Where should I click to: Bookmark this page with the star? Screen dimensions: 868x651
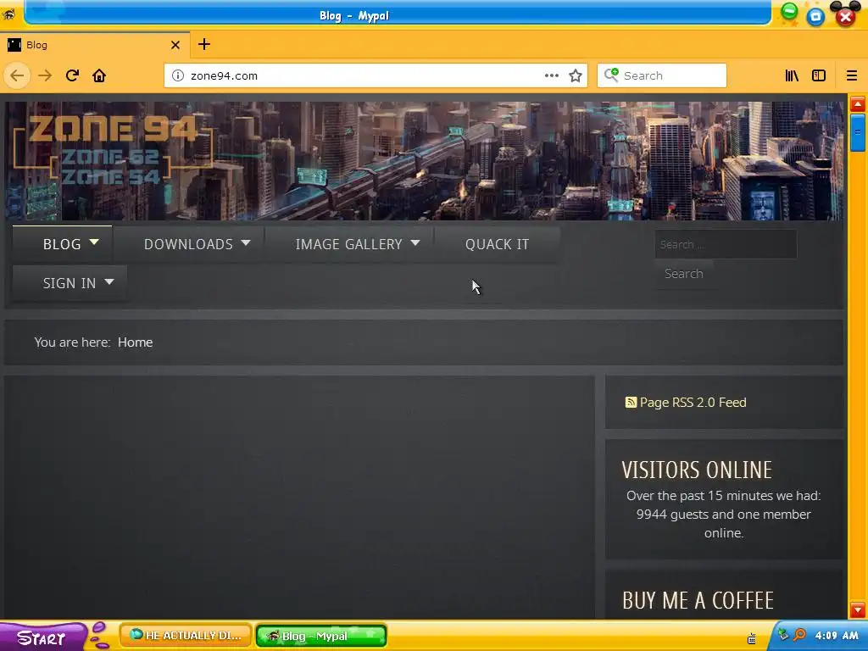(576, 75)
